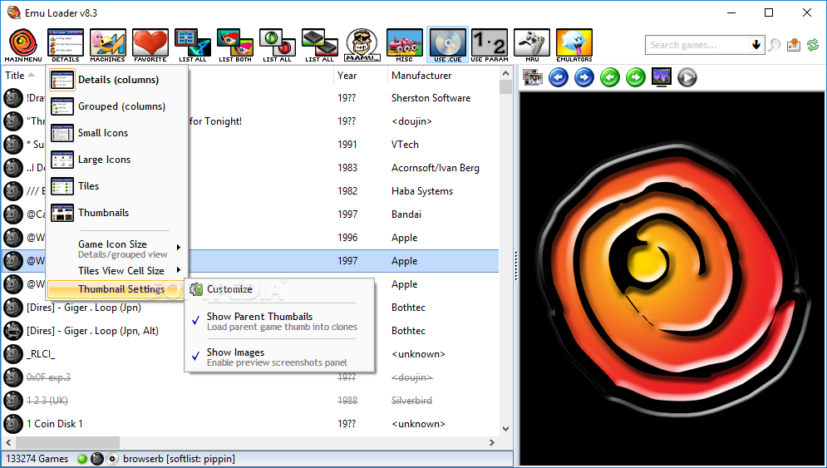
Task: Open the Emulators ghost icon
Action: pyautogui.click(x=573, y=46)
